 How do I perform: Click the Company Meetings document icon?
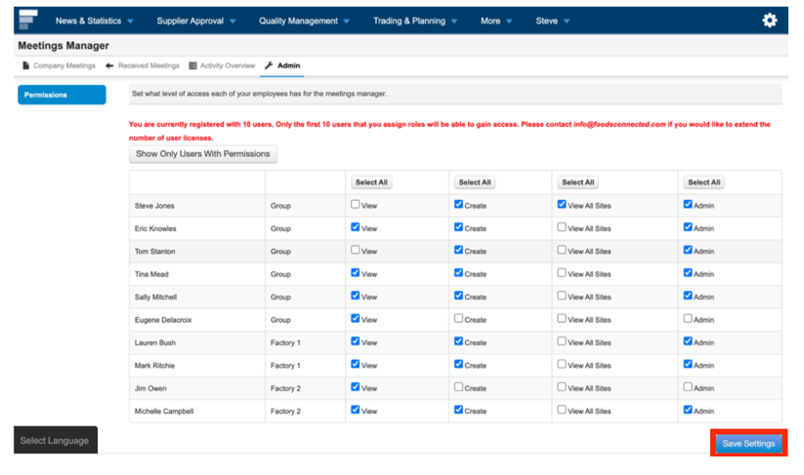[25, 65]
